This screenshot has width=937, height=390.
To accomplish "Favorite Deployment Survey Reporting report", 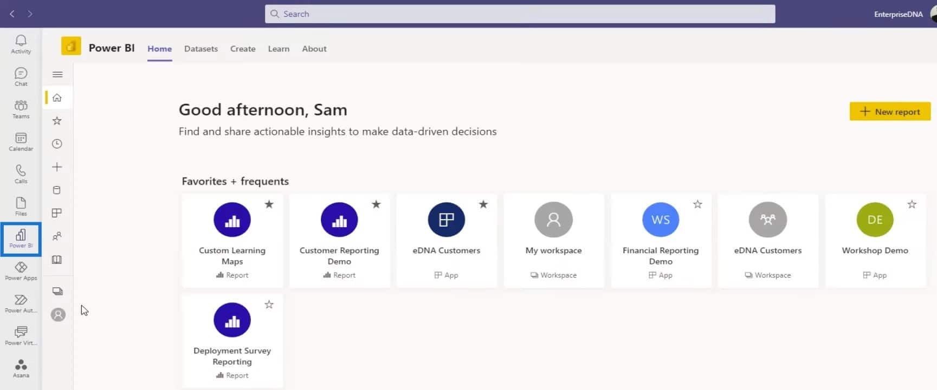I will click(x=269, y=305).
